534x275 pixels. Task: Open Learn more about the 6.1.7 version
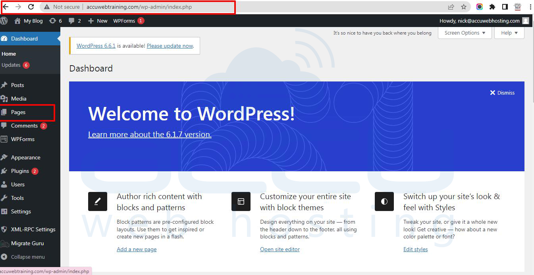[x=150, y=134]
